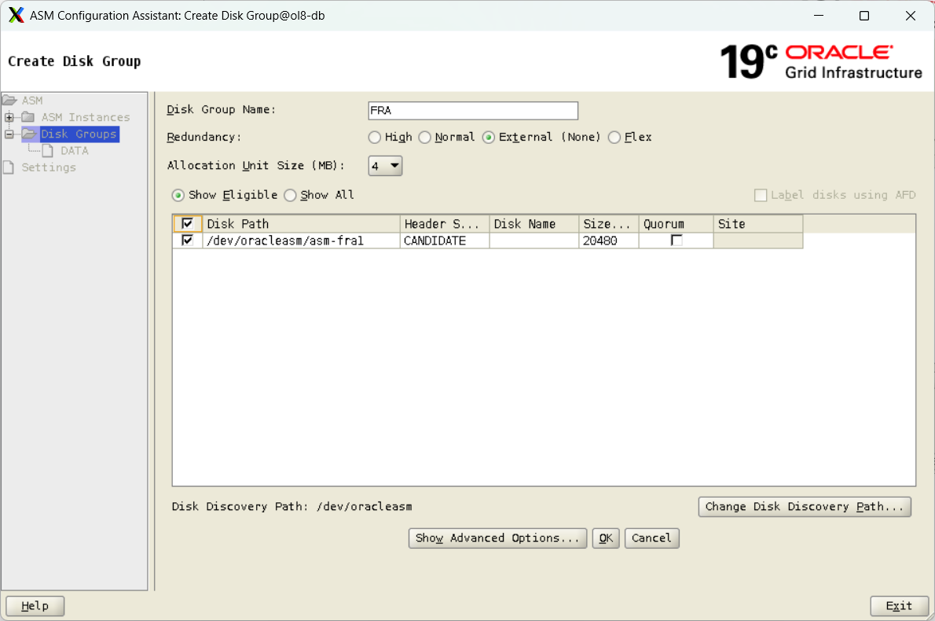
Task: Select Disk Groups in the tree
Action: click(78, 134)
